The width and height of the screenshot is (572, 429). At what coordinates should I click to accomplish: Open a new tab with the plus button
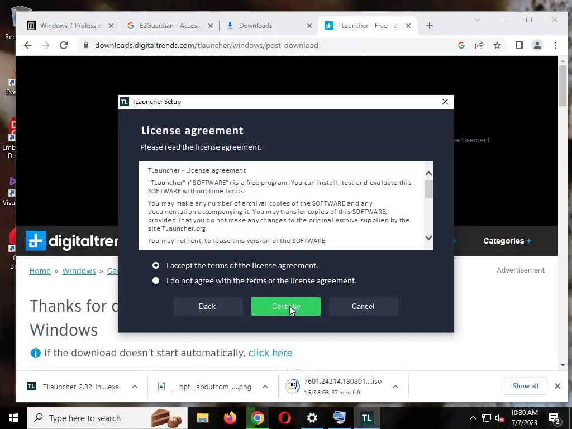(430, 26)
